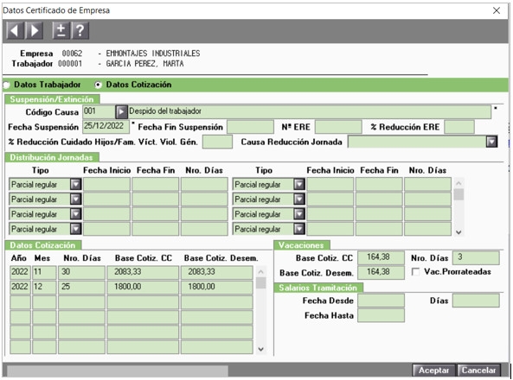This screenshot has width=513, height=380.
Task: Click the Fecha Fin Suspensión field
Action: pyautogui.click(x=250, y=127)
